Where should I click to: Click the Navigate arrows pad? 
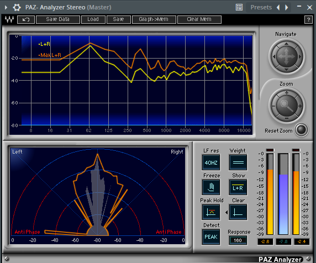286,56
